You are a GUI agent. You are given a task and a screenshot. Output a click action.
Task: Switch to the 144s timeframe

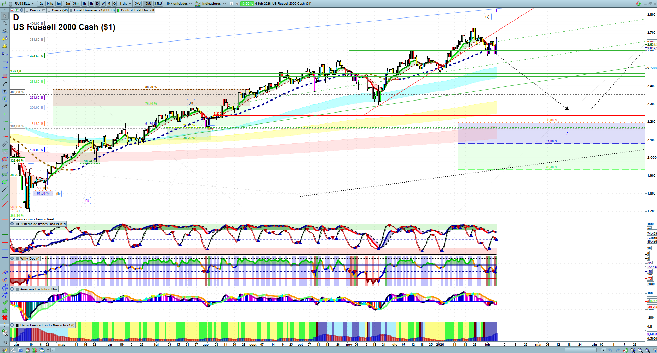pos(50,4)
